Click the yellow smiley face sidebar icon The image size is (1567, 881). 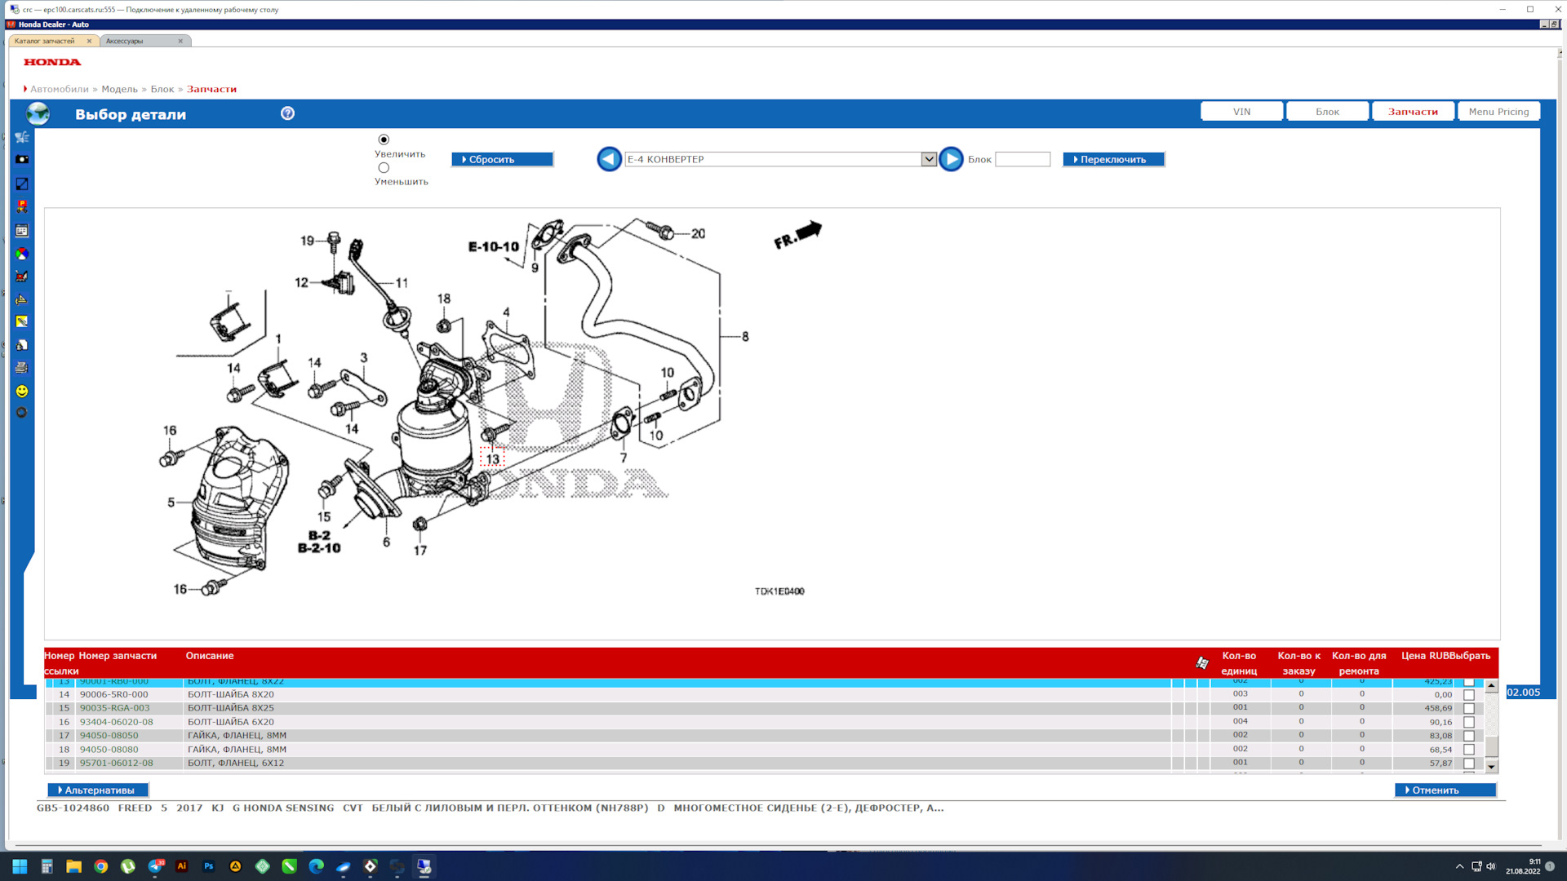pos(22,391)
